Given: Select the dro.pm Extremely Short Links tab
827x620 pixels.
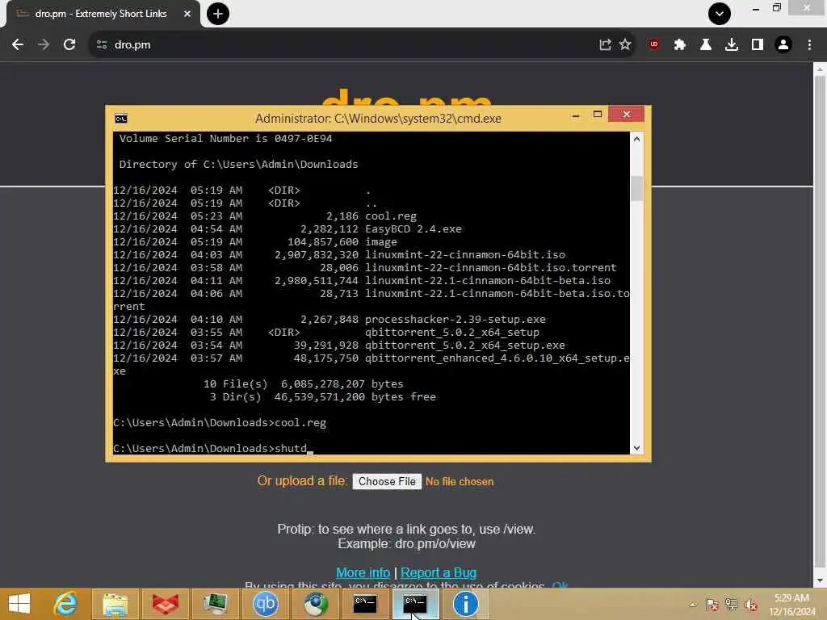Looking at the screenshot, I should [x=100, y=14].
